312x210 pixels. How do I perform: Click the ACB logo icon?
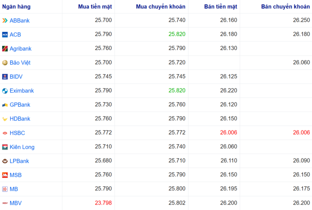[x=5, y=35]
